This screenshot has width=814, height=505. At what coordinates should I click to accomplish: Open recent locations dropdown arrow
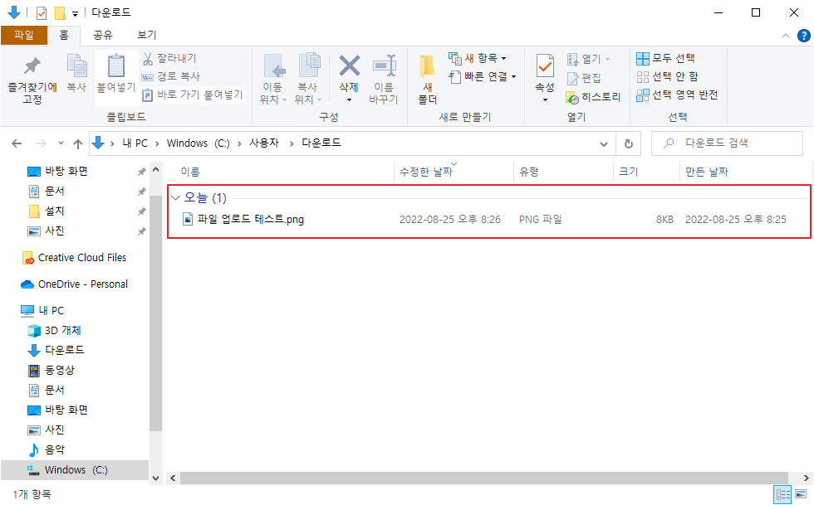tap(61, 143)
